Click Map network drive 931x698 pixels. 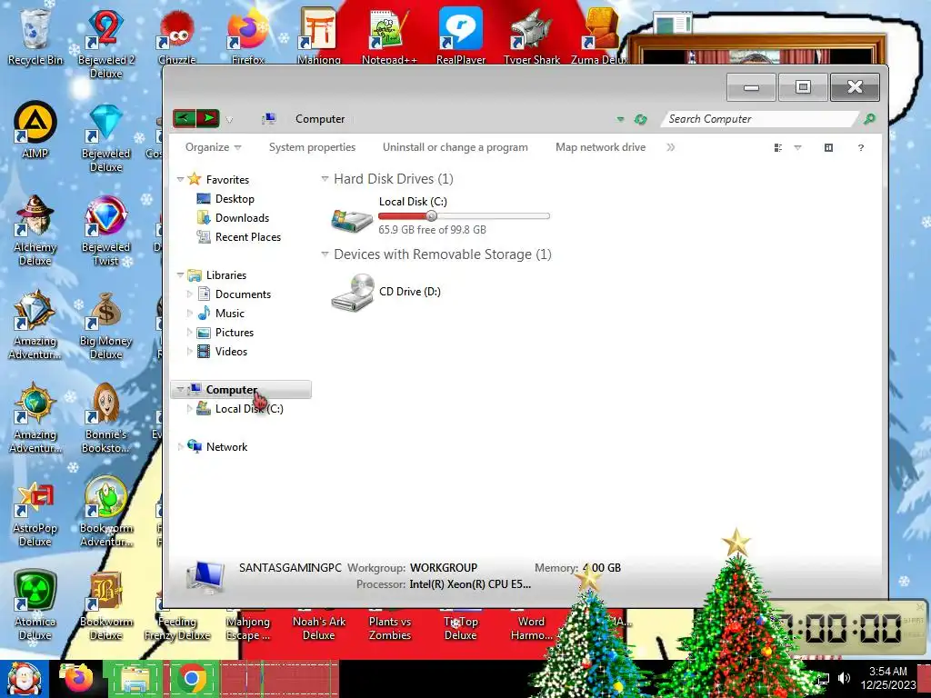[x=600, y=147]
